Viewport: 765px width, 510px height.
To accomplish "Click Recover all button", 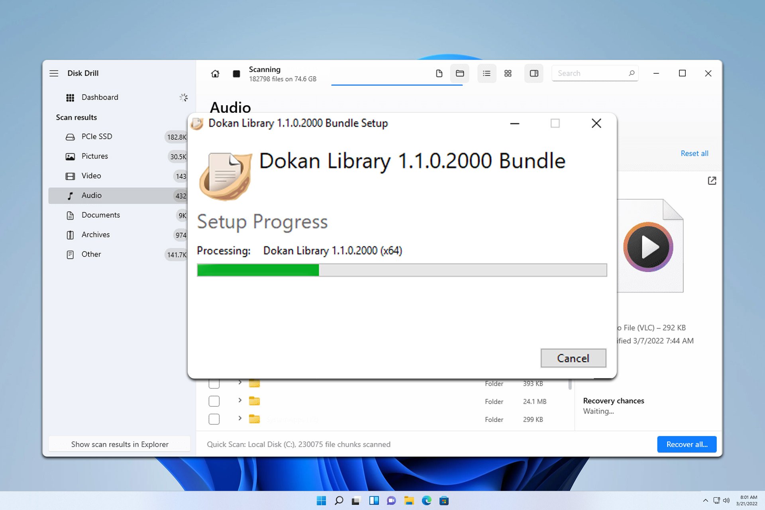I will 687,444.
